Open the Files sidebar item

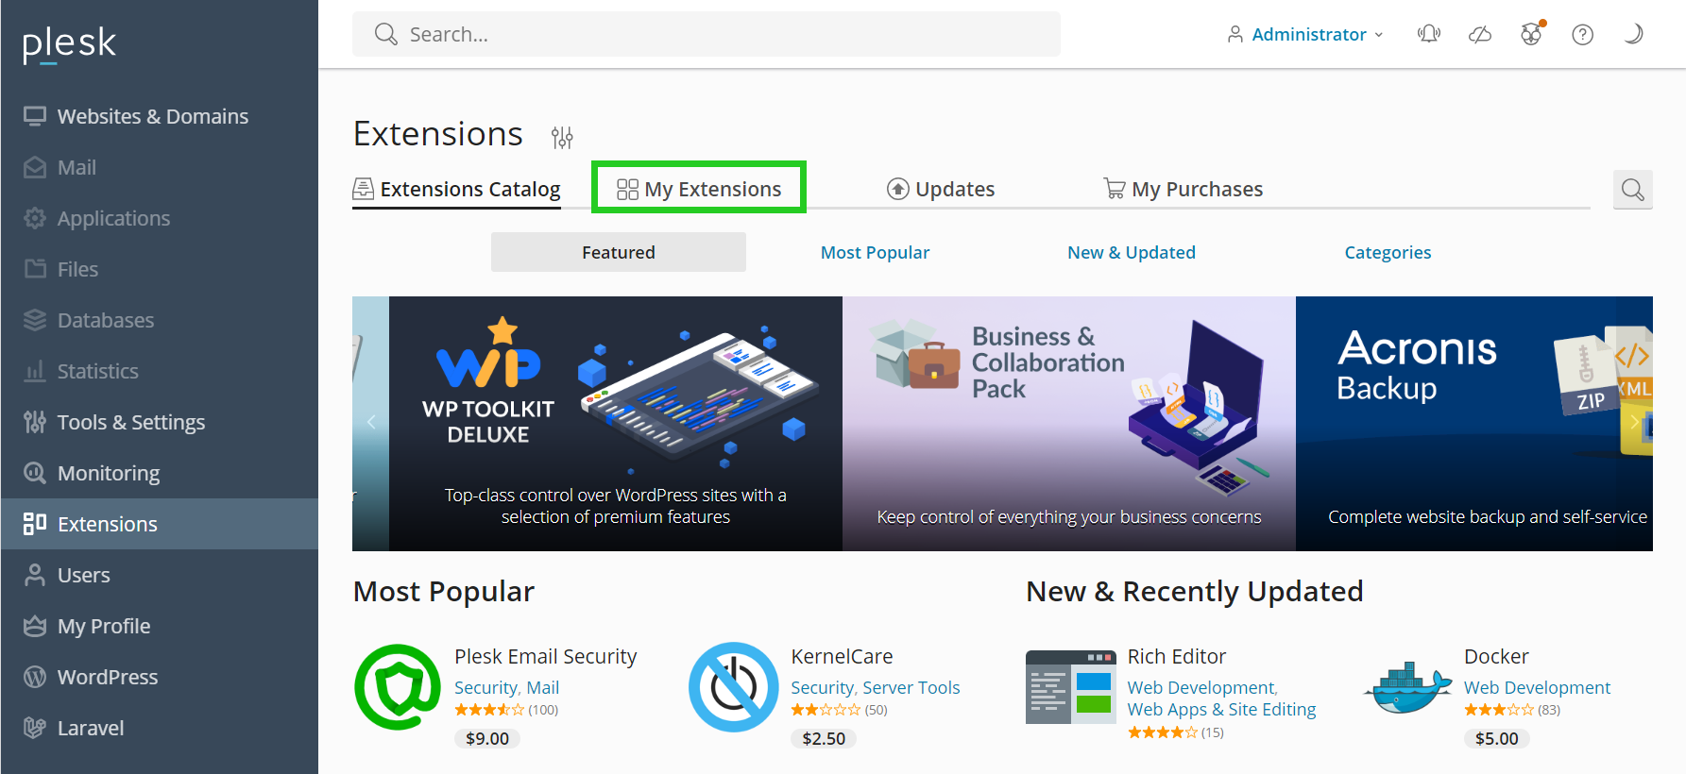159,269
